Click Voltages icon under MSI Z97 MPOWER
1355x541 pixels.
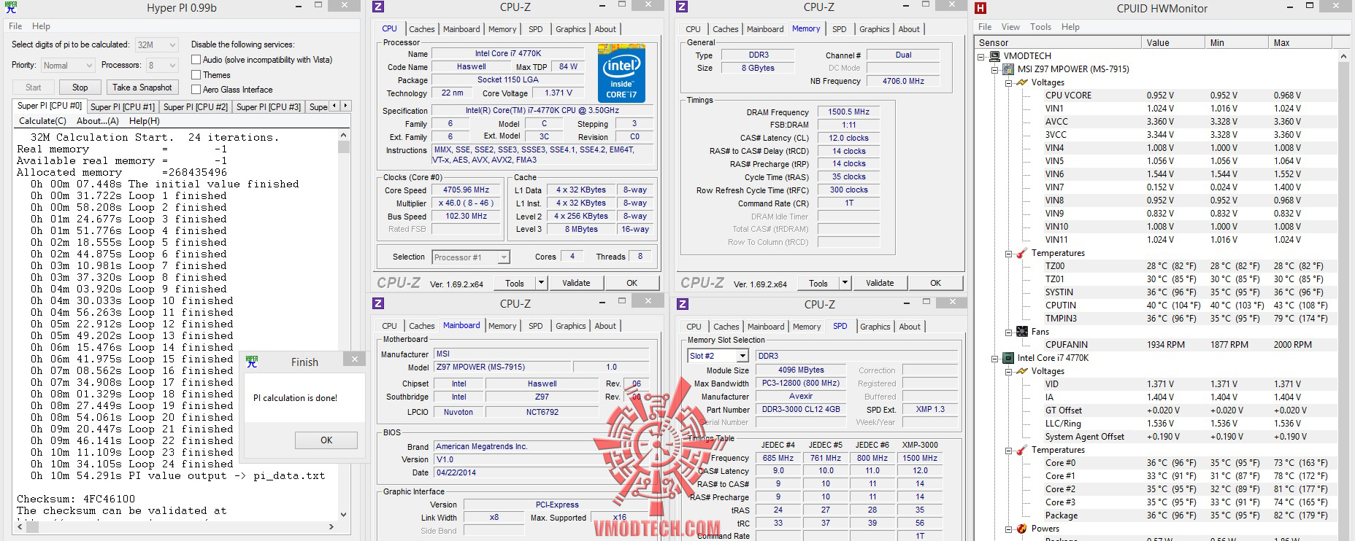pyautogui.click(x=1022, y=82)
